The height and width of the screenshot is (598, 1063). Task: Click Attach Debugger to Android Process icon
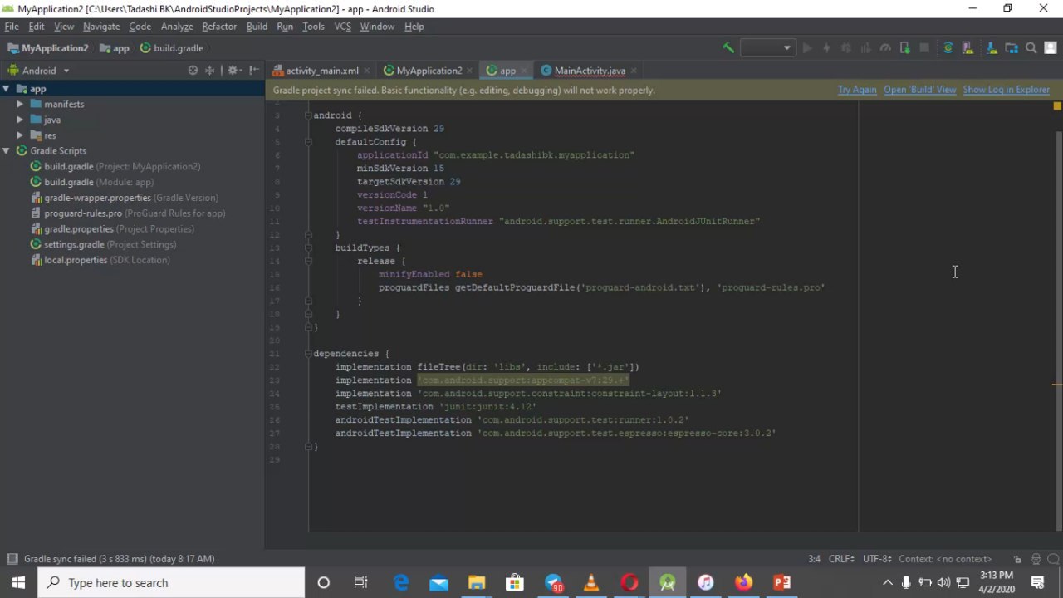(x=904, y=48)
